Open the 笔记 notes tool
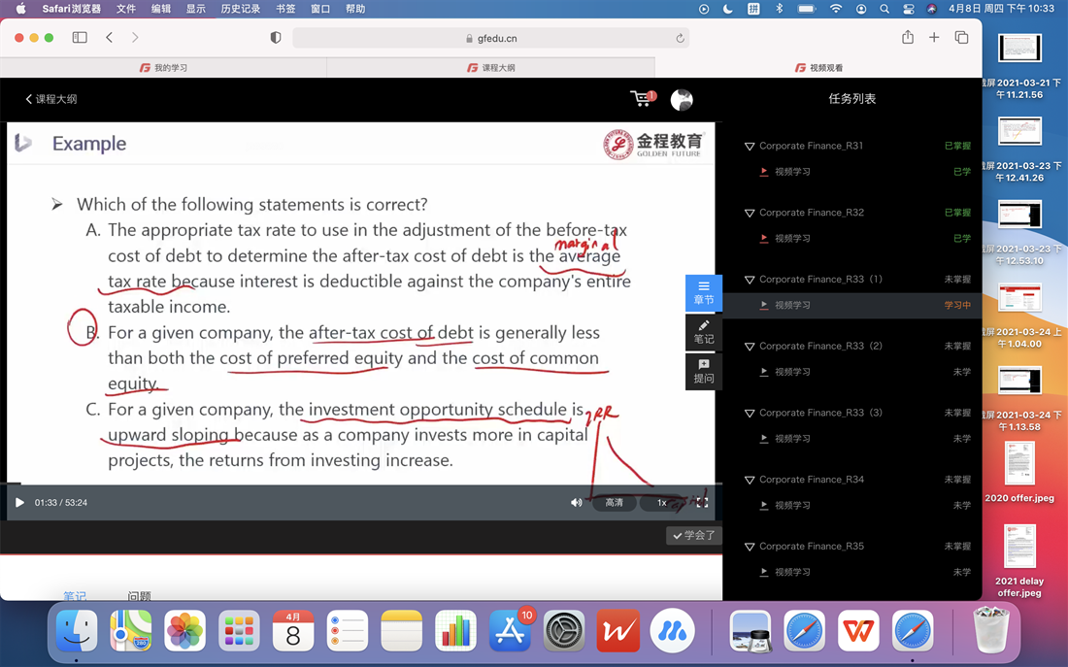Image resolution: width=1068 pixels, height=667 pixels. (x=704, y=332)
